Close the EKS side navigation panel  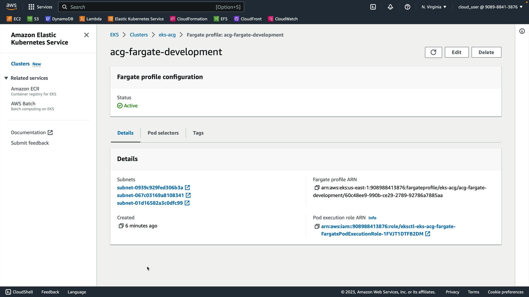[86, 35]
